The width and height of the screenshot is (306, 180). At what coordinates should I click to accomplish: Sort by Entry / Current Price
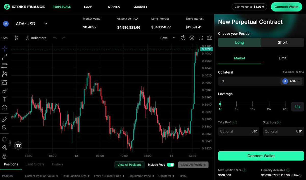click(109, 176)
